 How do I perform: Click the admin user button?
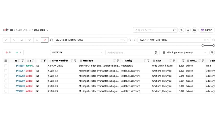[x=207, y=30]
